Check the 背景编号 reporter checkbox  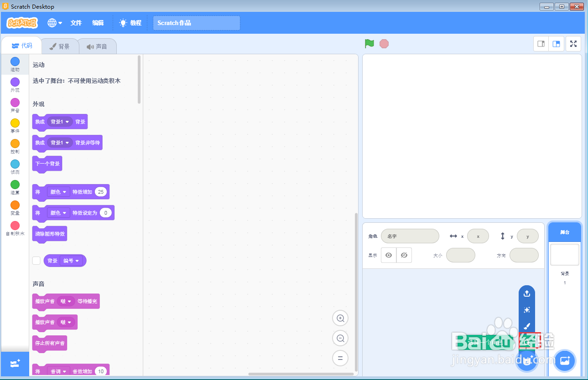point(36,260)
